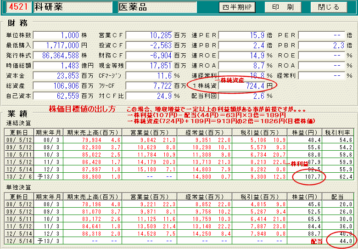This screenshot has width=358, height=249.
Task: Open the 四半期HP button
Action: click(x=237, y=7)
